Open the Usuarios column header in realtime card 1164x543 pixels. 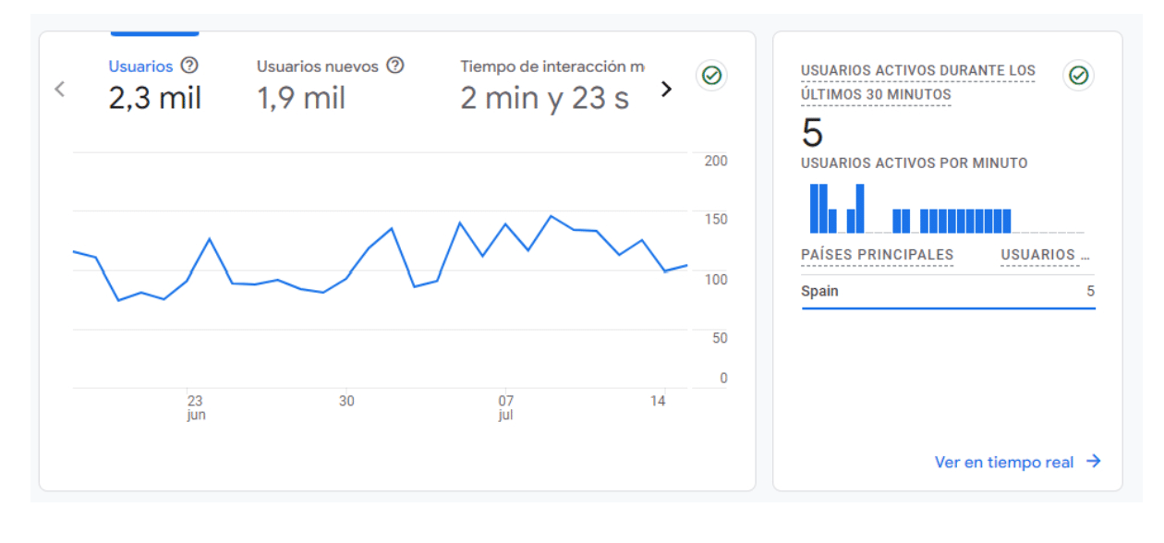click(x=1044, y=255)
